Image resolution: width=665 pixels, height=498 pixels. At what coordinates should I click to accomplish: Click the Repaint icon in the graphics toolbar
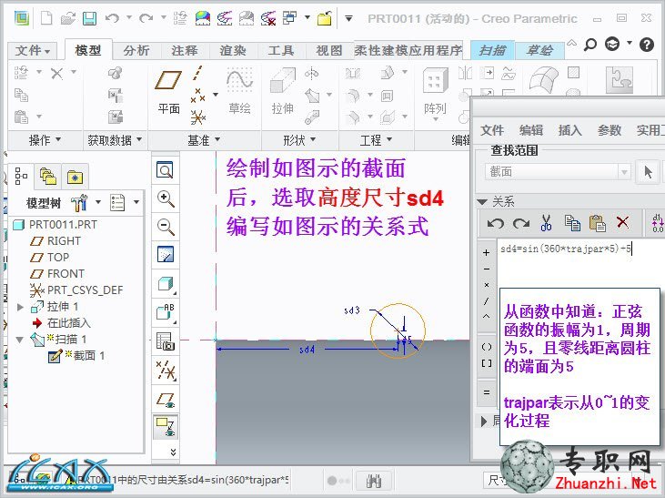(166, 255)
